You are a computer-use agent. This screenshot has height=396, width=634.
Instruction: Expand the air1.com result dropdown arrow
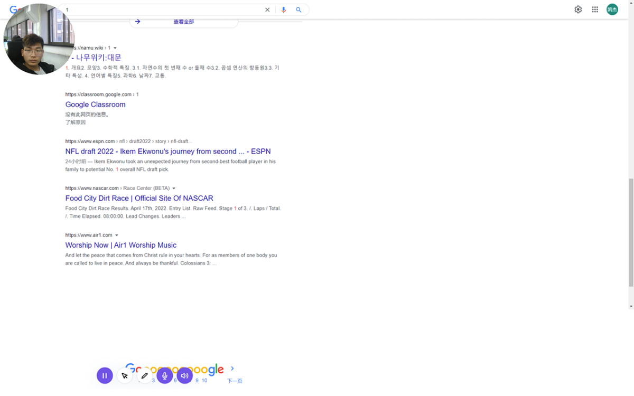coord(117,235)
